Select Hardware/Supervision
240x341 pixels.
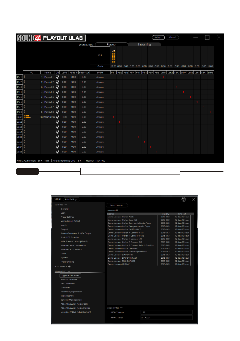click(71, 292)
